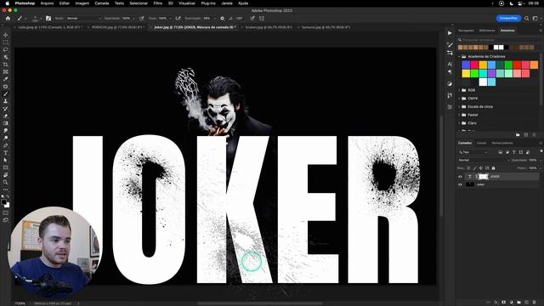The width and height of the screenshot is (544, 306).
Task: Toggle the symmetry paint options icon
Action: tap(262, 19)
